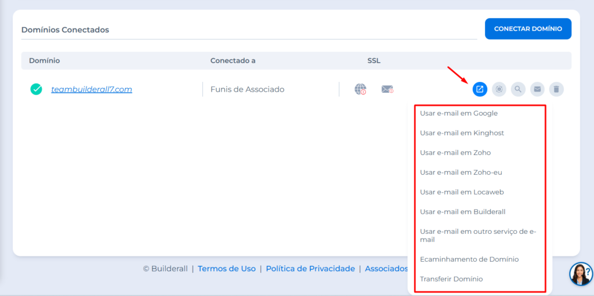The image size is (594, 296).
Task: Click the blue external-link action icon
Action: (x=480, y=89)
